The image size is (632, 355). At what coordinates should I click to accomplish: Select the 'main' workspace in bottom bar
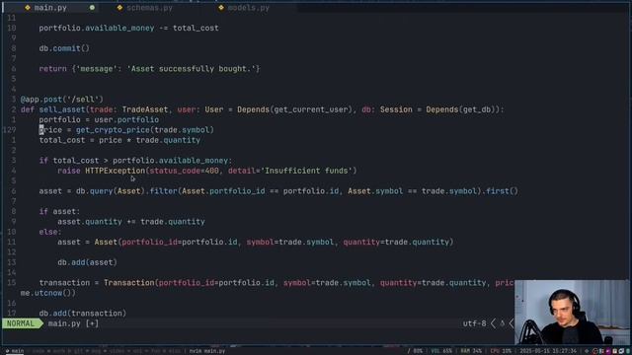pos(15,351)
